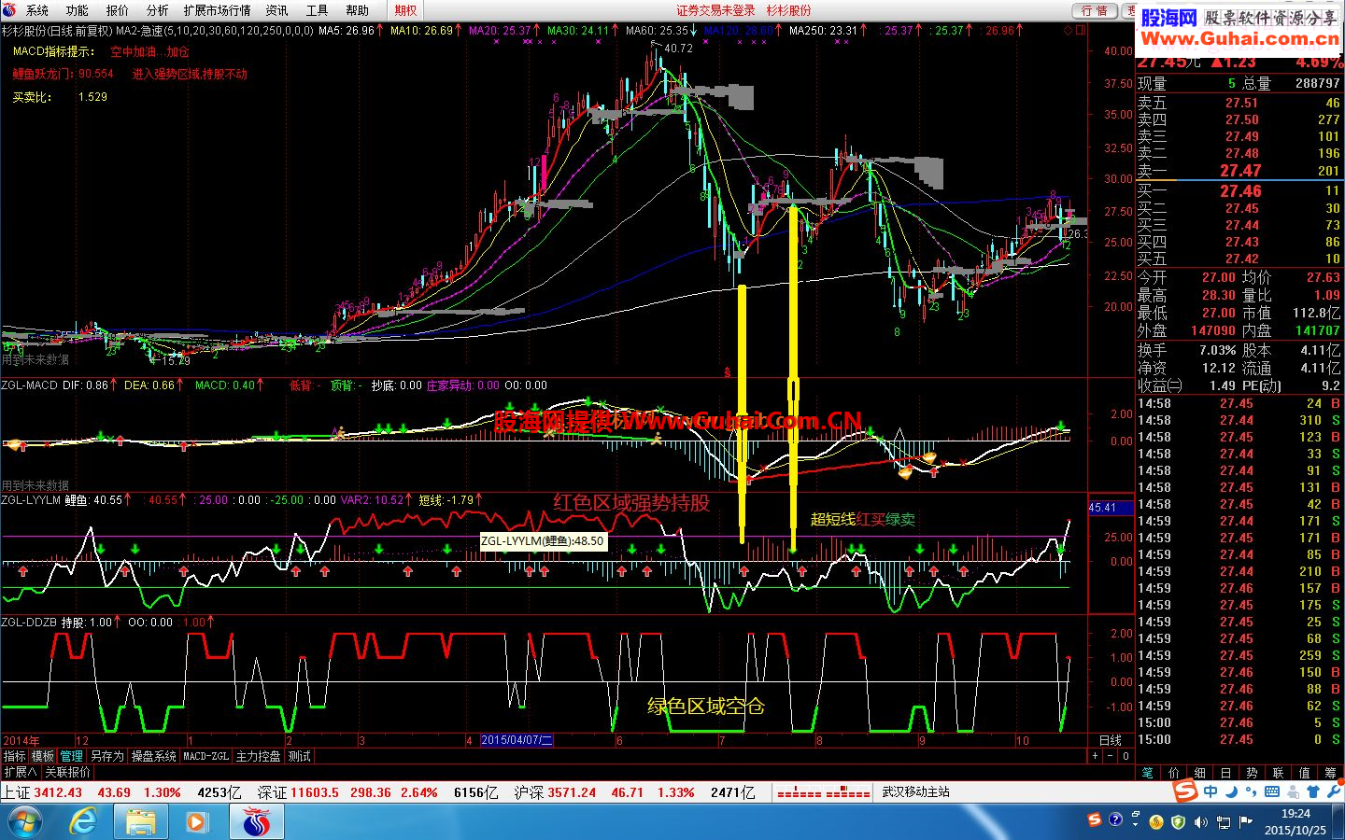Open the 日线 period selector
The image size is (1345, 840).
[x=1111, y=740]
